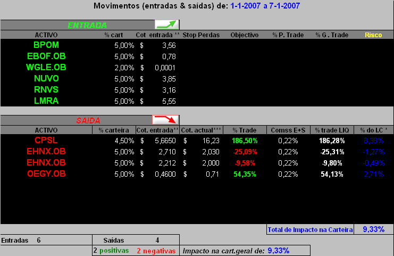Viewport: 394px width, 256px height.
Task: Click Total de Impacto na Carteira label
Action: tap(310, 229)
